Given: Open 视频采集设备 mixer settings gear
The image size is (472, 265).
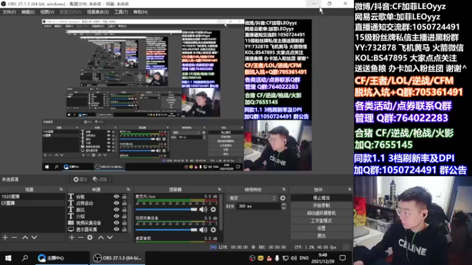Looking at the screenshot, I should click(213, 230).
